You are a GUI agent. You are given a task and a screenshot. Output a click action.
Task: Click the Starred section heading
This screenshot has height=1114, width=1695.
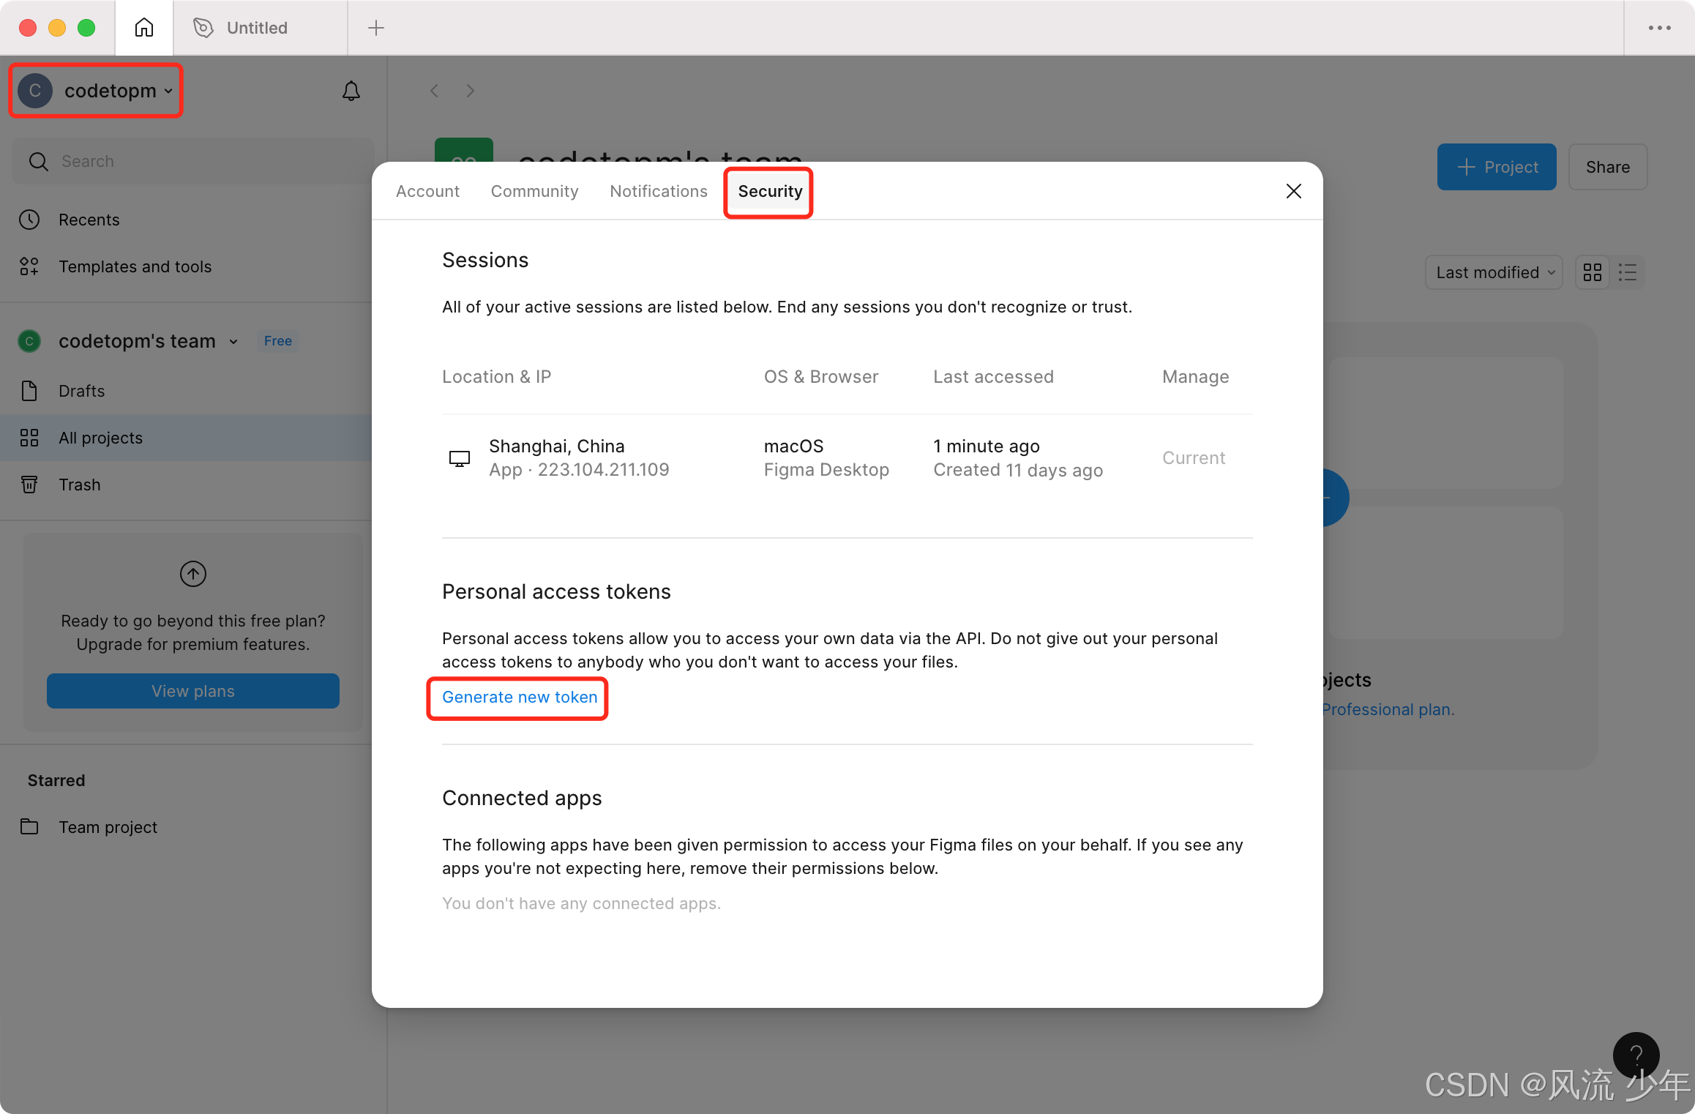click(56, 780)
